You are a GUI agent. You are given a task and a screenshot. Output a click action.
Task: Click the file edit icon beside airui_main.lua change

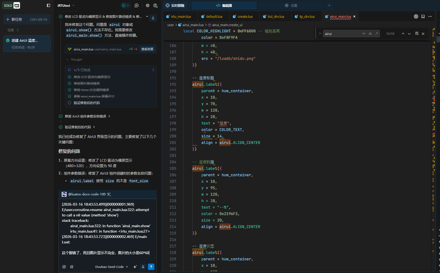click(70, 49)
